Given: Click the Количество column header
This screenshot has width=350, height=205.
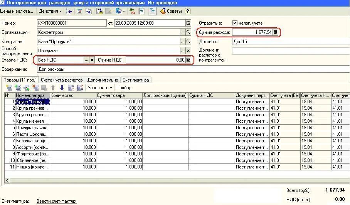Looking at the screenshot, I should [x=73, y=95].
